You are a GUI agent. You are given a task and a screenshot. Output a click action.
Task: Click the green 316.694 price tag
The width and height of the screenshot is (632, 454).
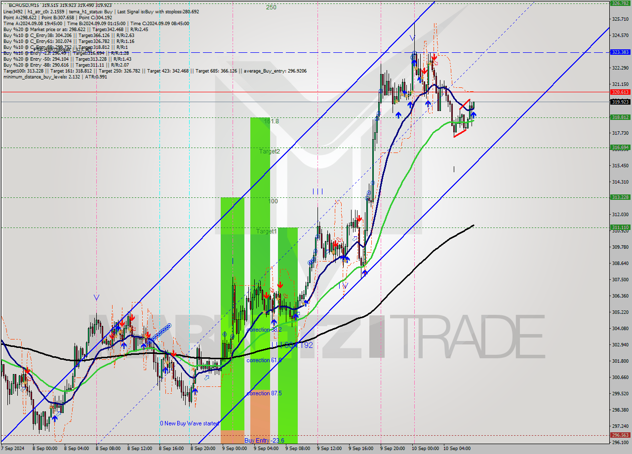620,147
